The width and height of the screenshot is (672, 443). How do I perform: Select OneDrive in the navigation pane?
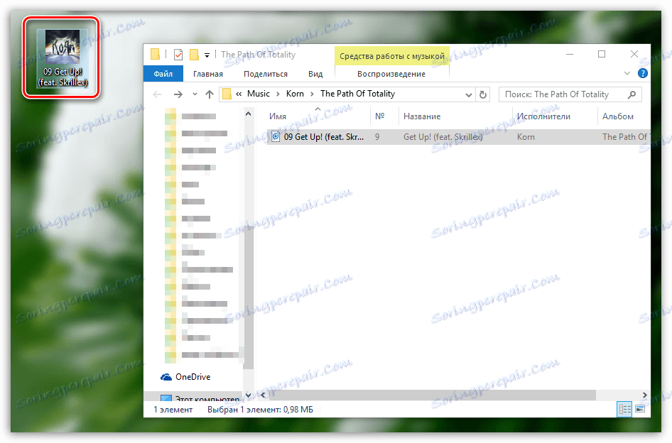click(x=193, y=377)
